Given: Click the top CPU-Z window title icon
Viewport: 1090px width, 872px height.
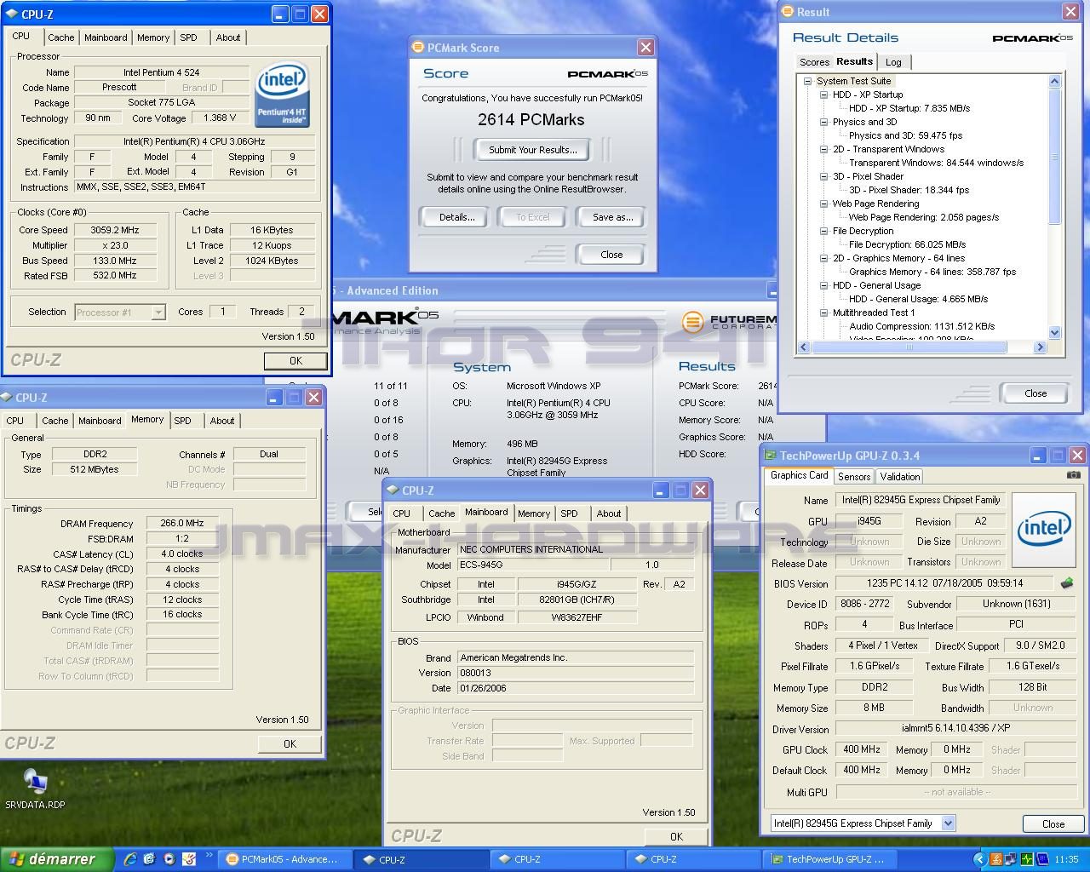Looking at the screenshot, I should click(11, 14).
